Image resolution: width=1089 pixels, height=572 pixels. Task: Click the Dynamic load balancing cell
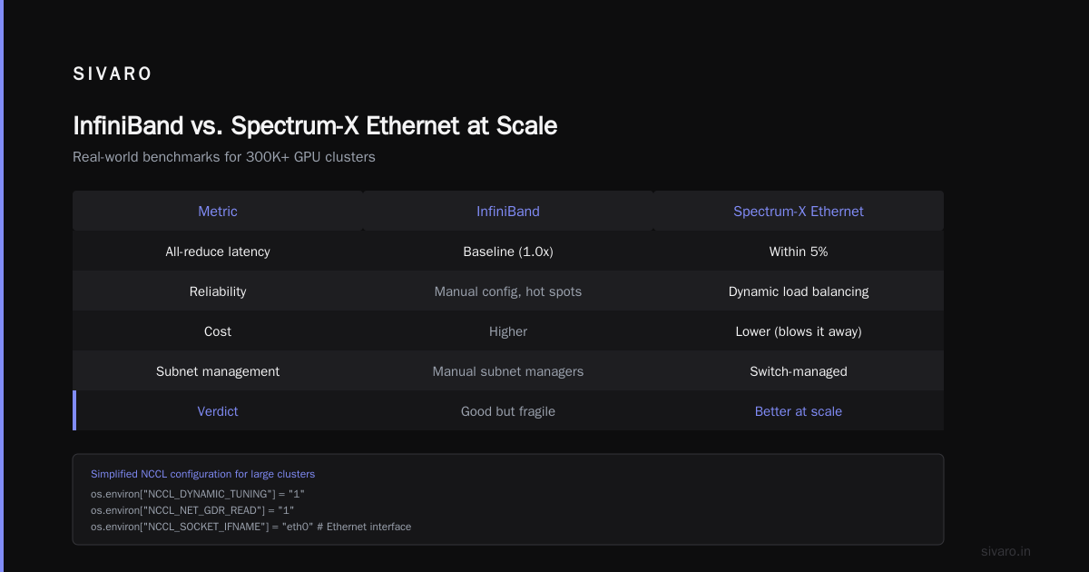(799, 291)
